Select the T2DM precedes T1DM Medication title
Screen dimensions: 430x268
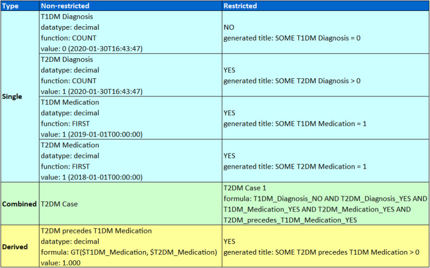103,231
